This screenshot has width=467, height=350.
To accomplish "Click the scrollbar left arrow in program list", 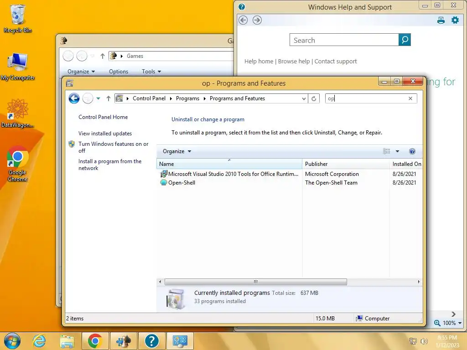I will 160,282.
